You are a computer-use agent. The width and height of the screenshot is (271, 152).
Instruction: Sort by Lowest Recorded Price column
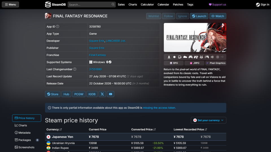(190, 129)
